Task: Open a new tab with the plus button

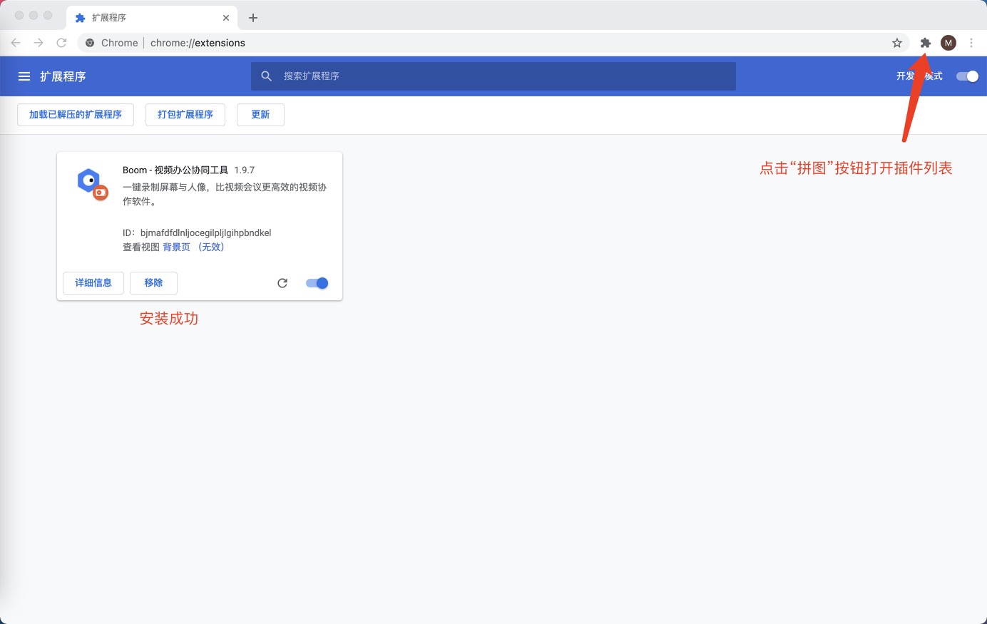Action: 253,17
